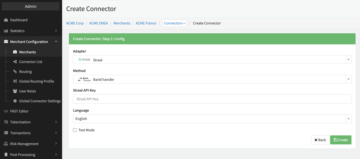Click the Merchants briefcase icon in submenu
360x159 pixels.
pos(15,52)
